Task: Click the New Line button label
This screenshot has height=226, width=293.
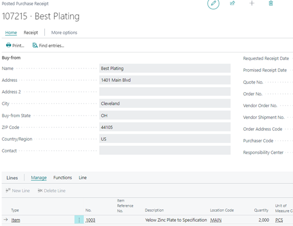Action: (21, 191)
